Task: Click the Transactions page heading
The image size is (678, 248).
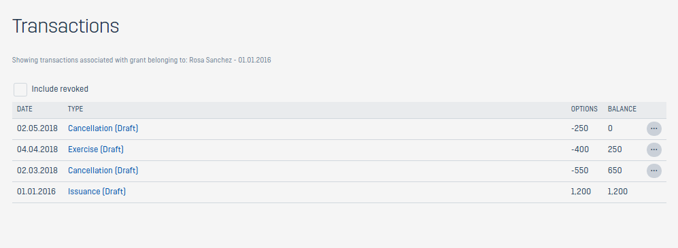Action: pos(65,26)
